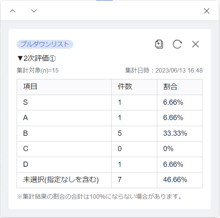Click the C item row
The image size is (220, 218).
110,149
